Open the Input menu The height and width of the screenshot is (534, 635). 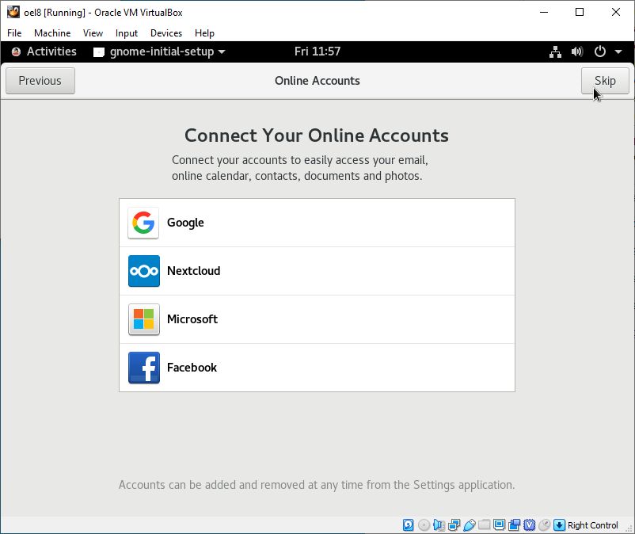point(127,33)
